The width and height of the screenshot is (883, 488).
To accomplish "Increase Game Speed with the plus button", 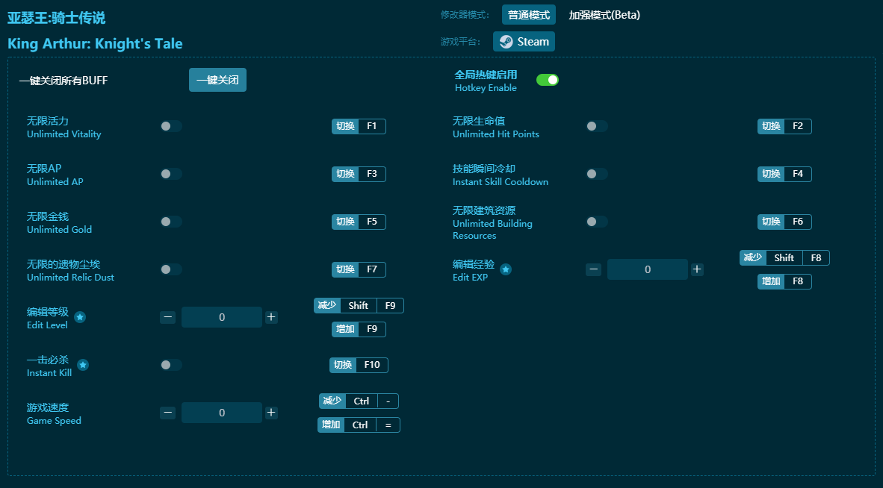I will pyautogui.click(x=271, y=413).
